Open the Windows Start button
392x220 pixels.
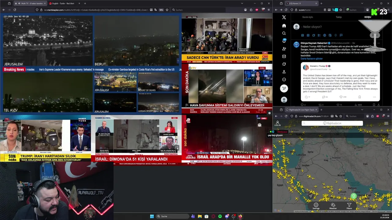pyautogui.click(x=152, y=216)
